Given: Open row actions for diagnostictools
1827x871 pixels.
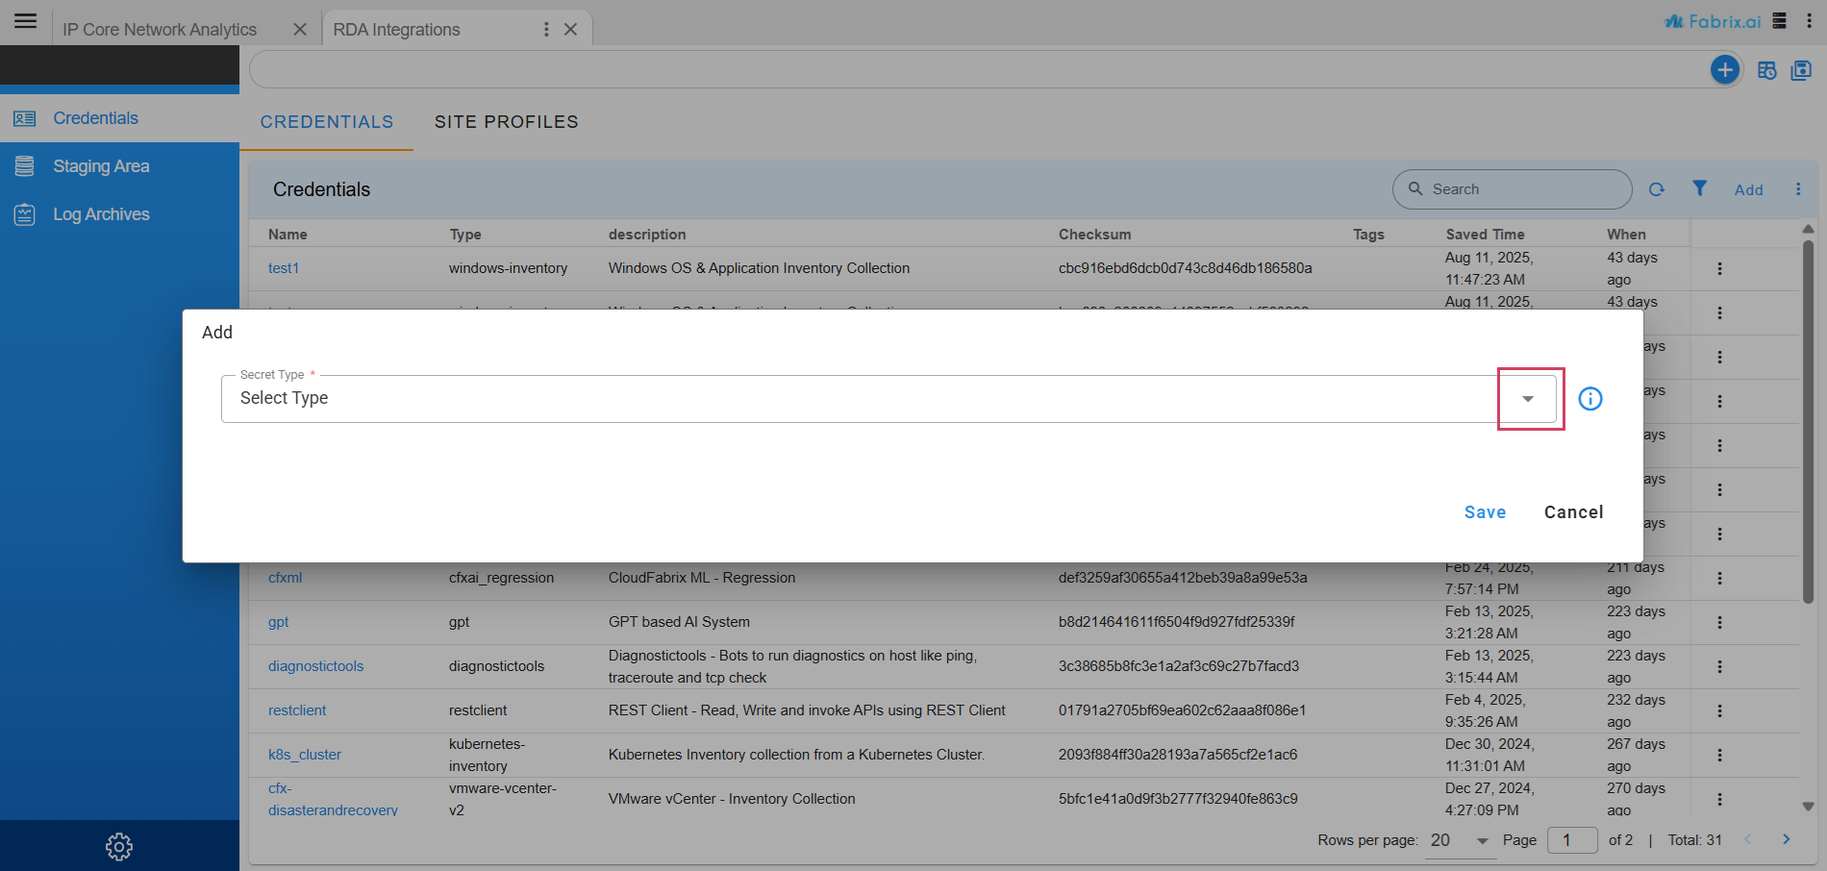Looking at the screenshot, I should 1719,667.
